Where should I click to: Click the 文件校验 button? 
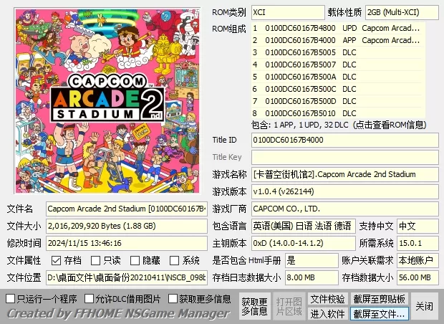click(327, 299)
